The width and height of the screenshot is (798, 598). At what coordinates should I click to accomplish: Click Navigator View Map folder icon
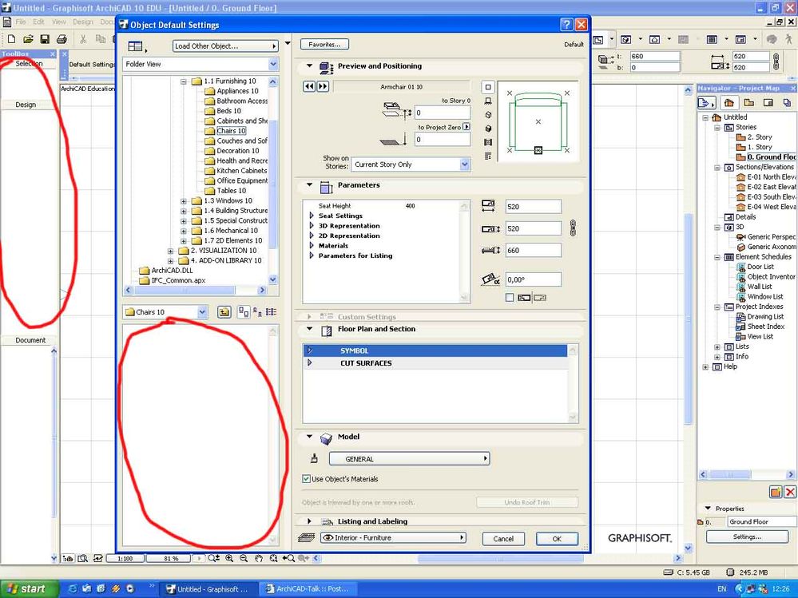click(x=748, y=103)
